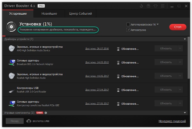
Task: Switch to the Устаревшие tab
Action: coord(18,13)
